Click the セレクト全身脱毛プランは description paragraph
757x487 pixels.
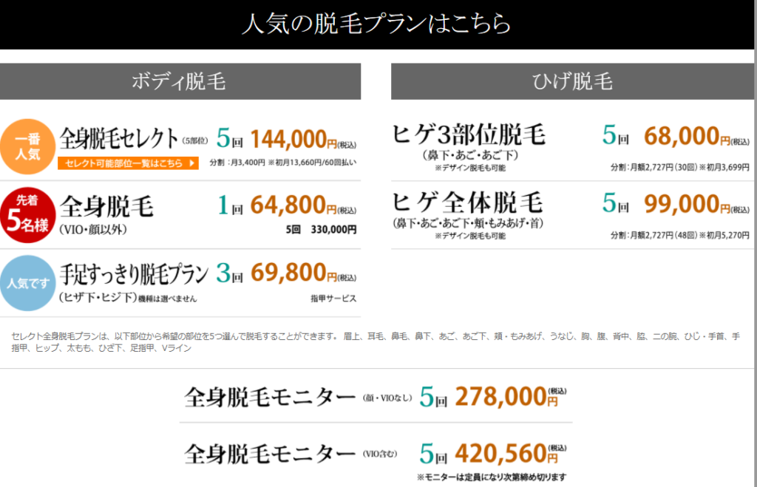tap(376, 342)
